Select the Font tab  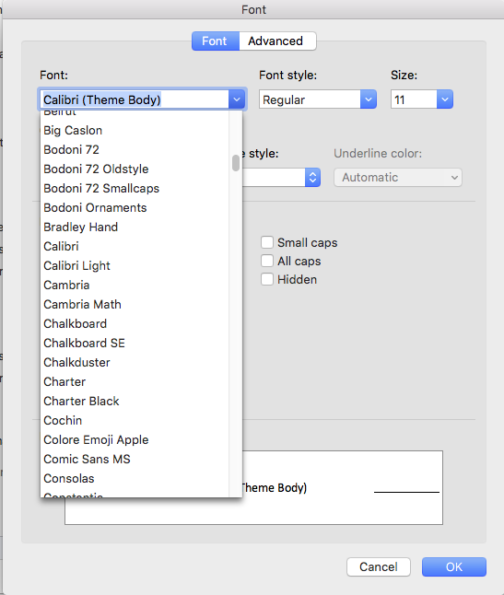click(x=216, y=41)
